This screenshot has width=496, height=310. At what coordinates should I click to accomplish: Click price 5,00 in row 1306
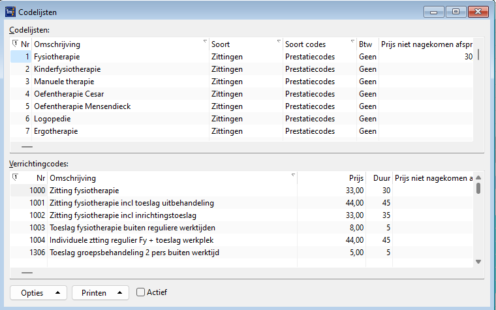coord(356,253)
